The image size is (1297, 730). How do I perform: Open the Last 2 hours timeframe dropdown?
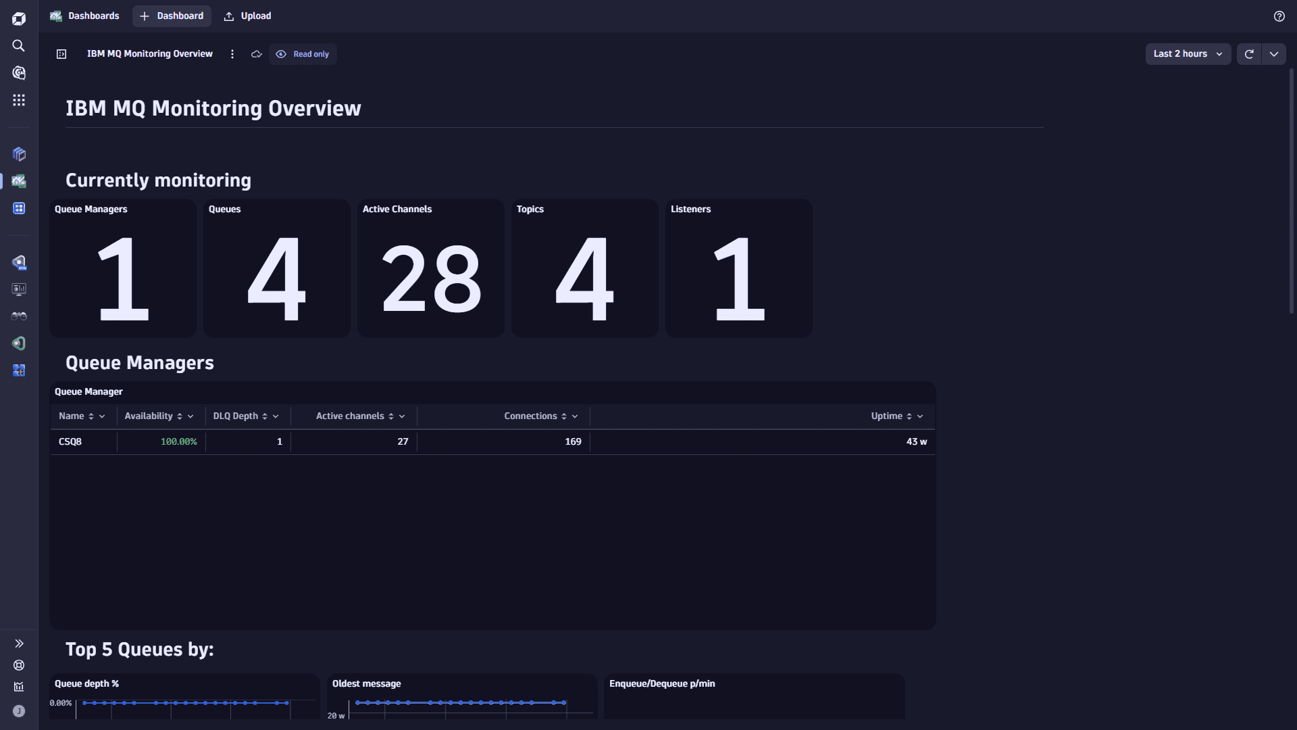click(x=1188, y=54)
